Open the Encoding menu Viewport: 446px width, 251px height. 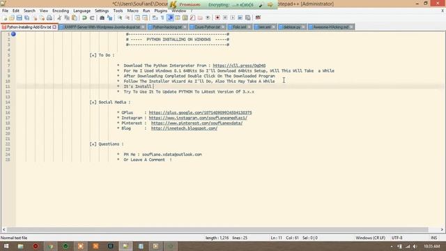tap(61, 10)
